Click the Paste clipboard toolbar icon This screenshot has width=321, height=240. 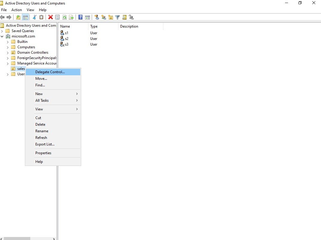[41, 17]
